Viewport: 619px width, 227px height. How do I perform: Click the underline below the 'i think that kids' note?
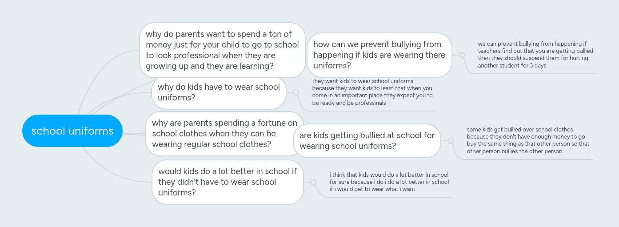(x=391, y=197)
